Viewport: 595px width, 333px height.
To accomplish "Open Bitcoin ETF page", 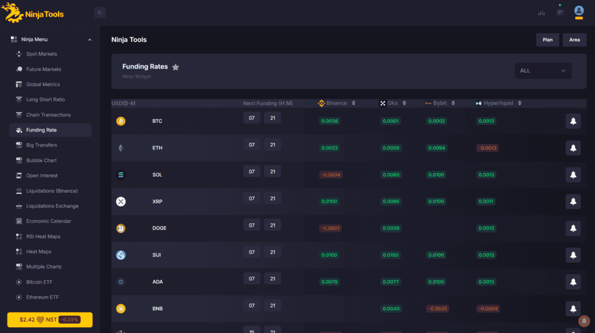I will pos(39,282).
